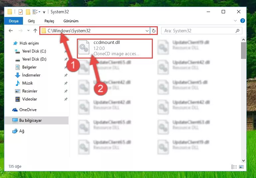Click the pin icon next to Resimler
The height and width of the screenshot is (178, 256).
(x=66, y=91)
